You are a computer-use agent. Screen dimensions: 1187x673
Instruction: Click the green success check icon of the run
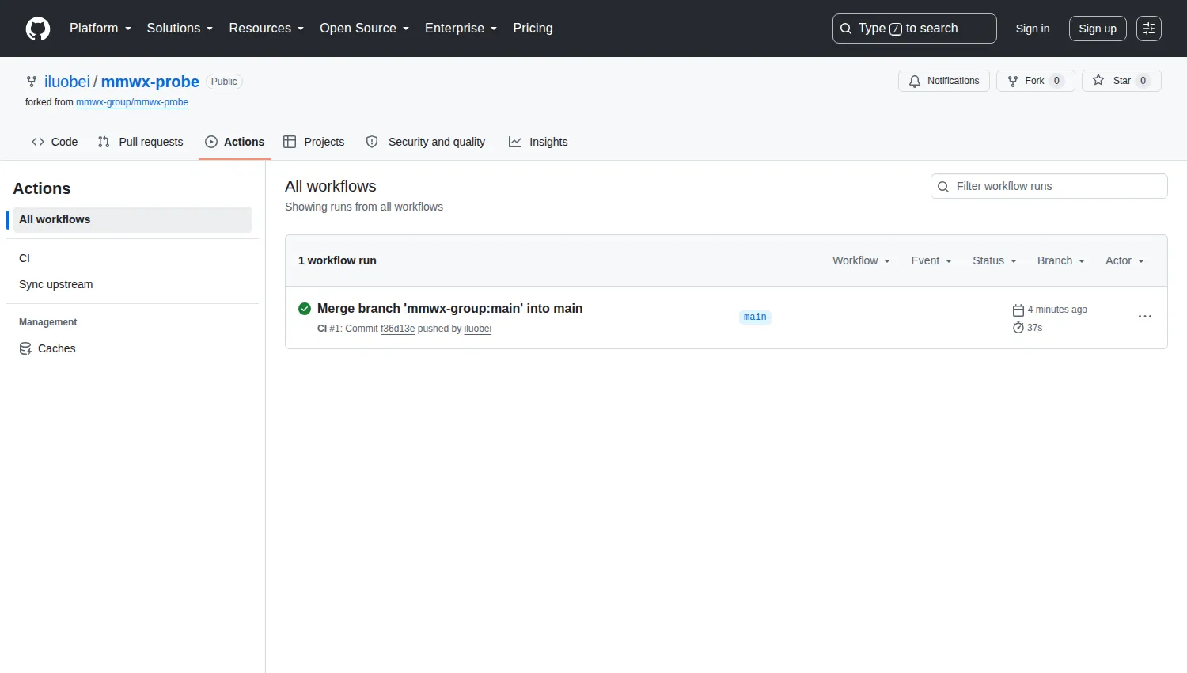pos(305,309)
